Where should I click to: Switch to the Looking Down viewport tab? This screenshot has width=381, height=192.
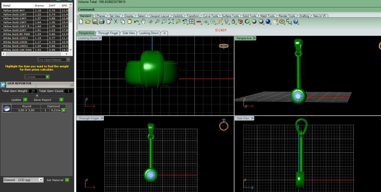[x=149, y=33]
